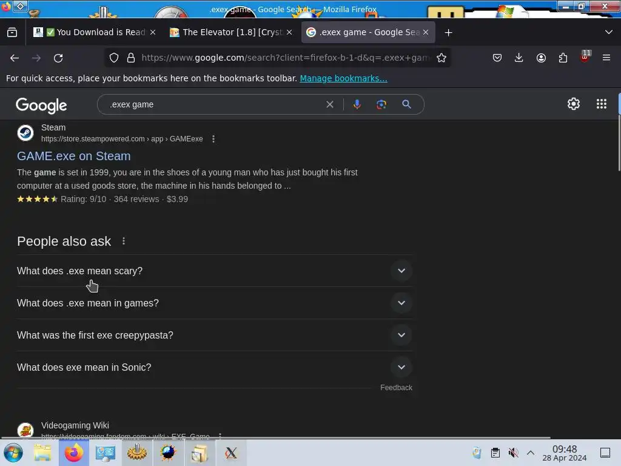Click the Videogaming Wiki favicon
Image resolution: width=621 pixels, height=466 pixels.
click(25, 430)
